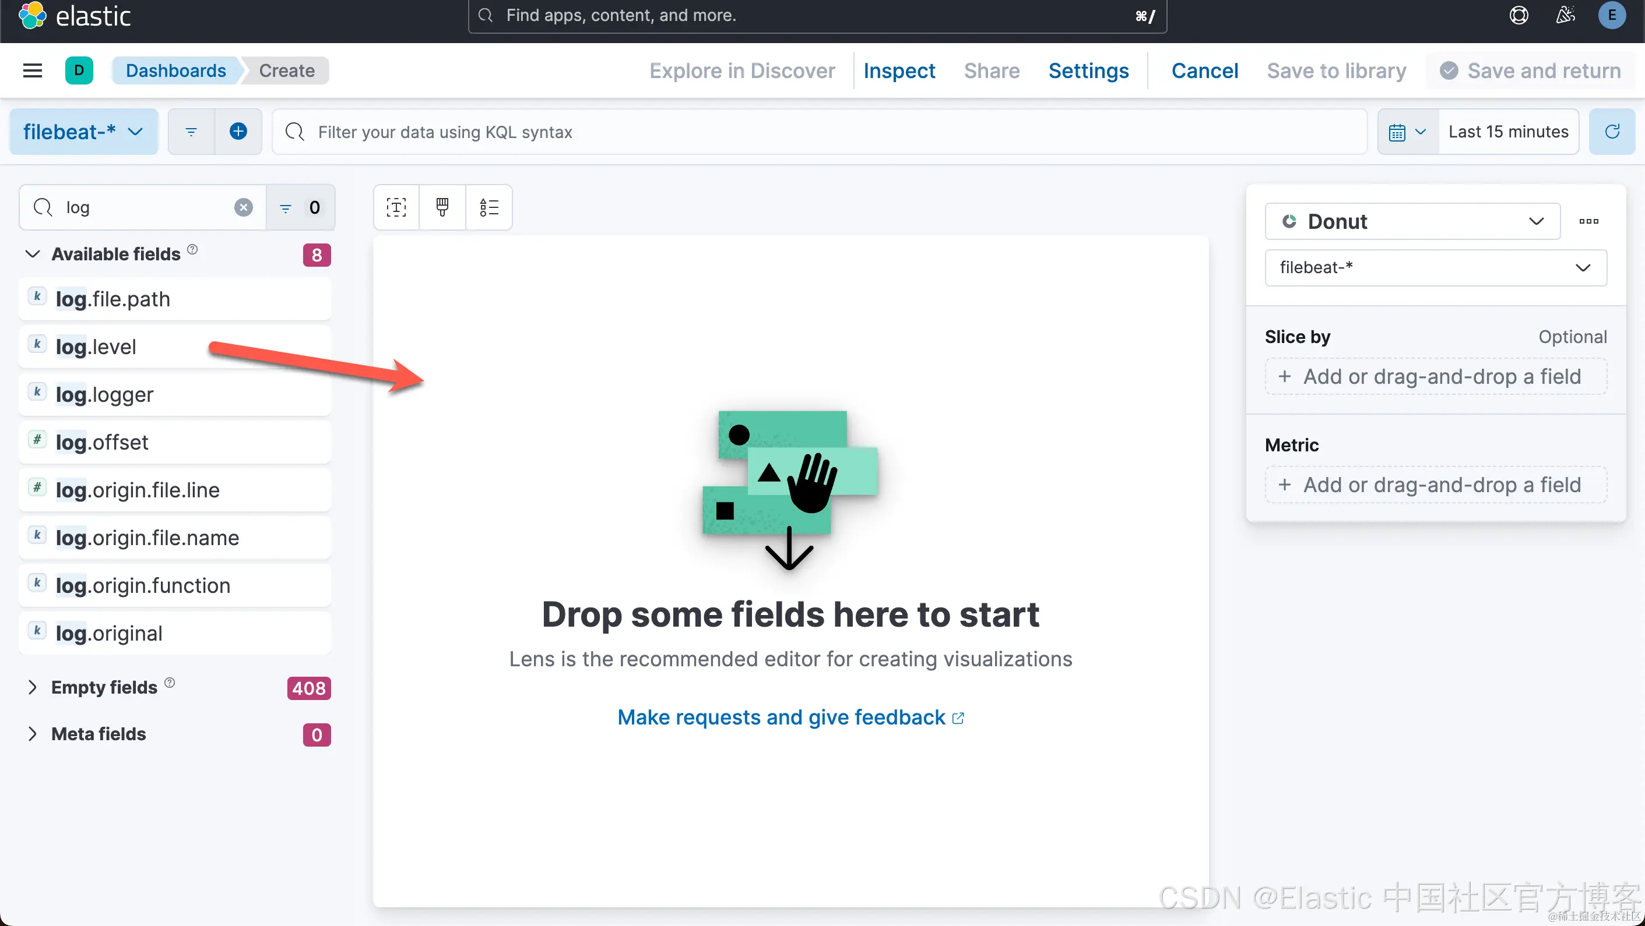Open the hamburger navigation menu
This screenshot has width=1645, height=926.
(x=32, y=70)
